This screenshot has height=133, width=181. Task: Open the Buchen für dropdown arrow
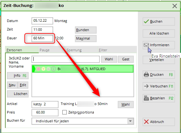click(130, 121)
